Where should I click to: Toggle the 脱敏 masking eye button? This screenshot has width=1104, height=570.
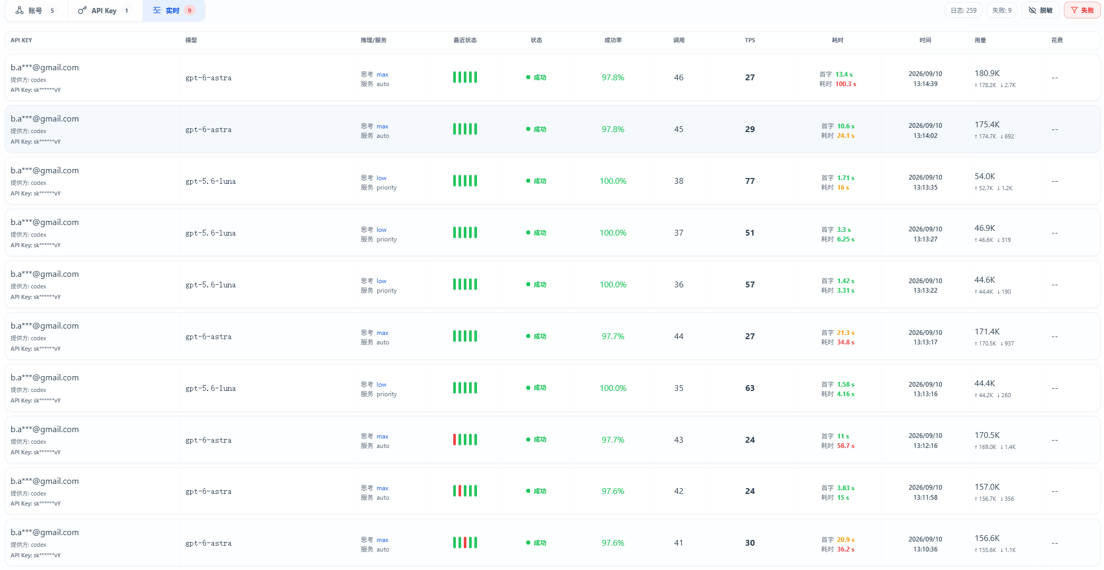[1040, 11]
